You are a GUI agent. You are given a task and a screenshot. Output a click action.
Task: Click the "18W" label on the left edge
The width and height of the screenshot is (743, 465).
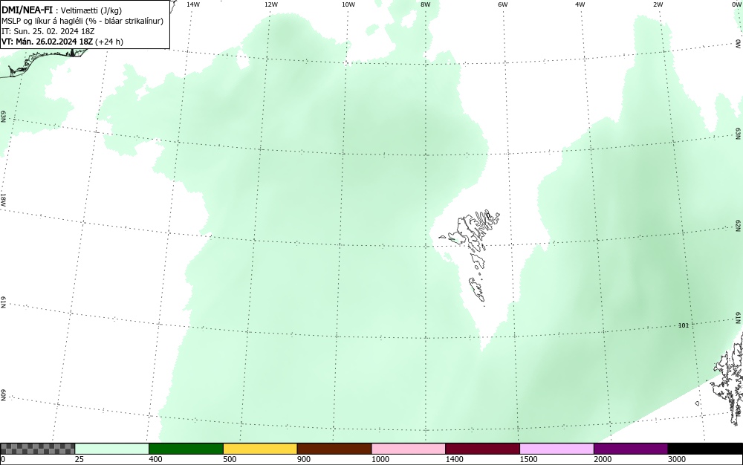click(x=3, y=199)
